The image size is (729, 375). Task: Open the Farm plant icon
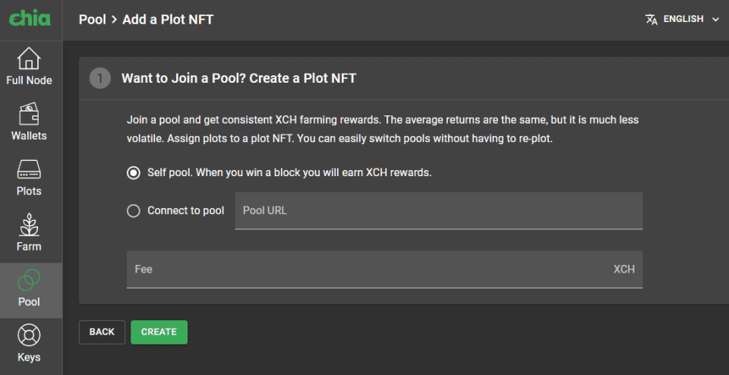(x=29, y=225)
